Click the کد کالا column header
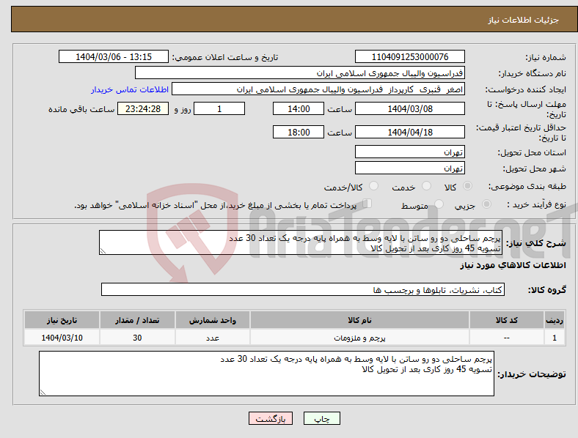578x438 pixels. (x=507, y=320)
